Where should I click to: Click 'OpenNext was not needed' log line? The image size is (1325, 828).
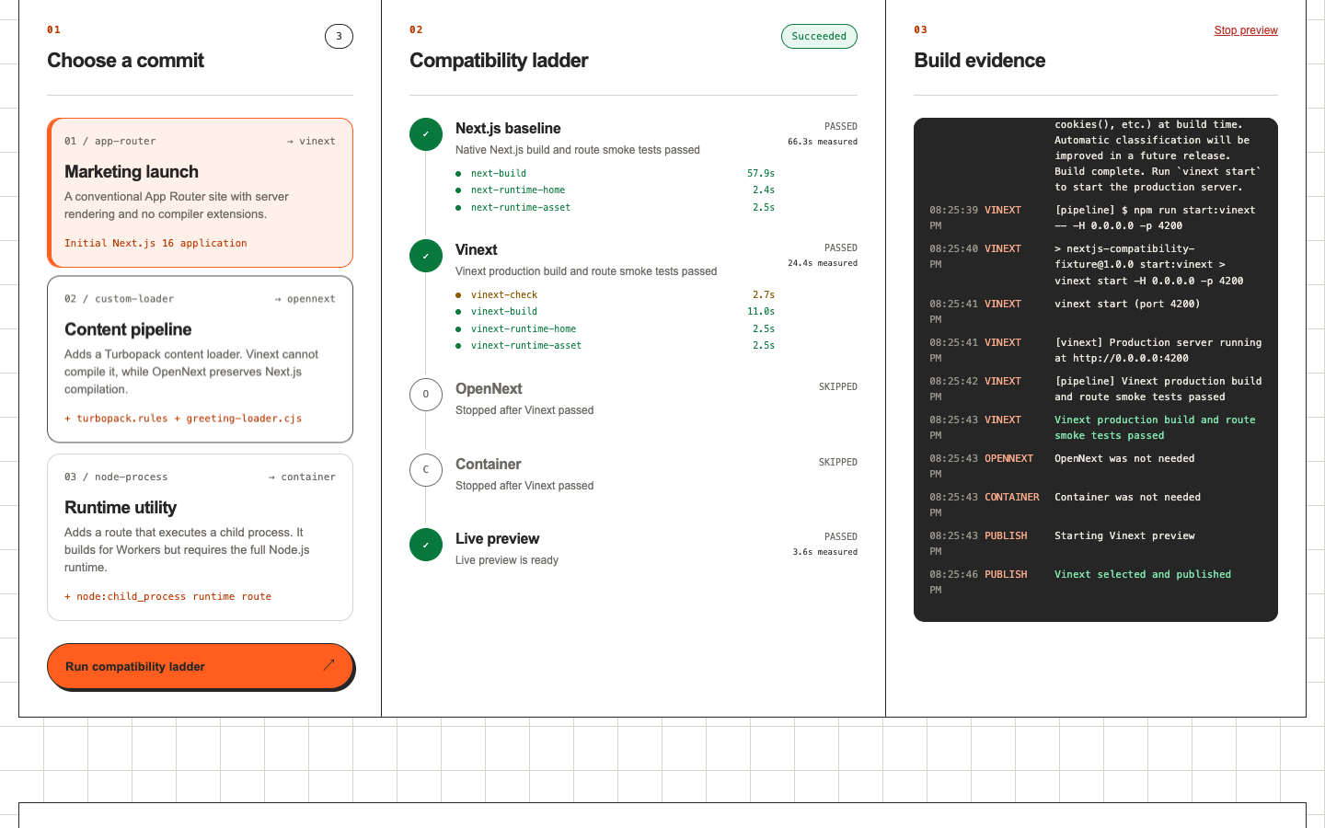pyautogui.click(x=1124, y=458)
